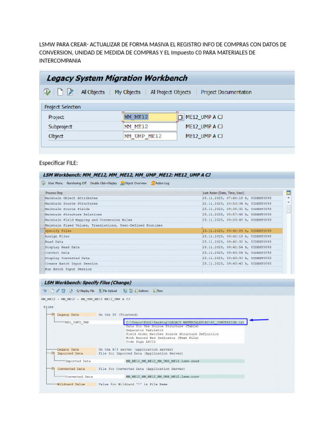Click the Display File toolbar button
This screenshot has height=446, width=334.
[85, 291]
